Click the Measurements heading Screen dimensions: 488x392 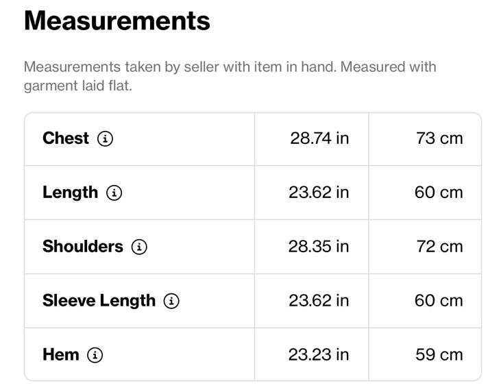[x=117, y=21]
